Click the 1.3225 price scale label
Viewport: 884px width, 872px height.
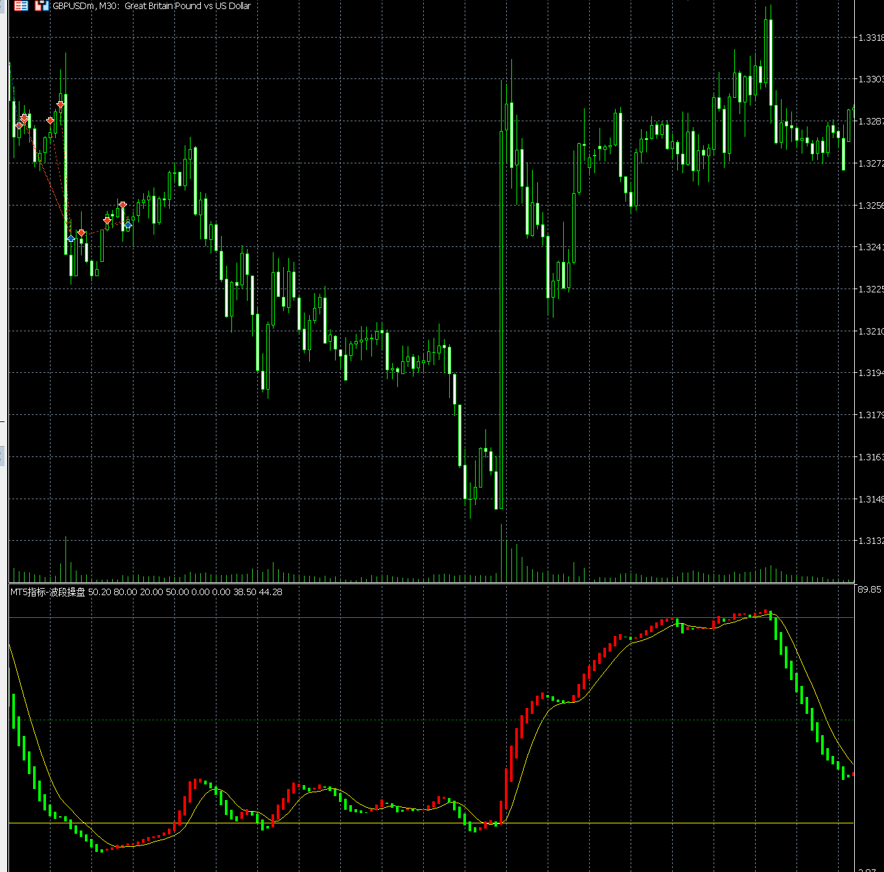870,289
